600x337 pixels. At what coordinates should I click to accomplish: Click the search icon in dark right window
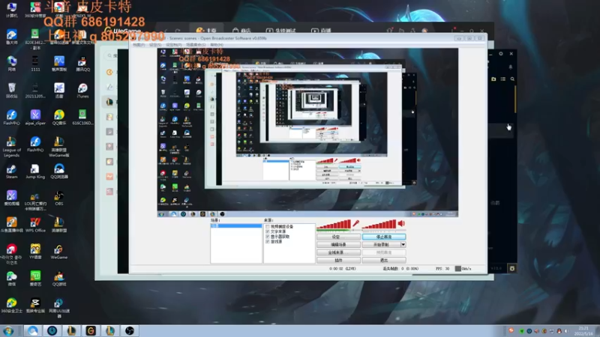point(512,79)
